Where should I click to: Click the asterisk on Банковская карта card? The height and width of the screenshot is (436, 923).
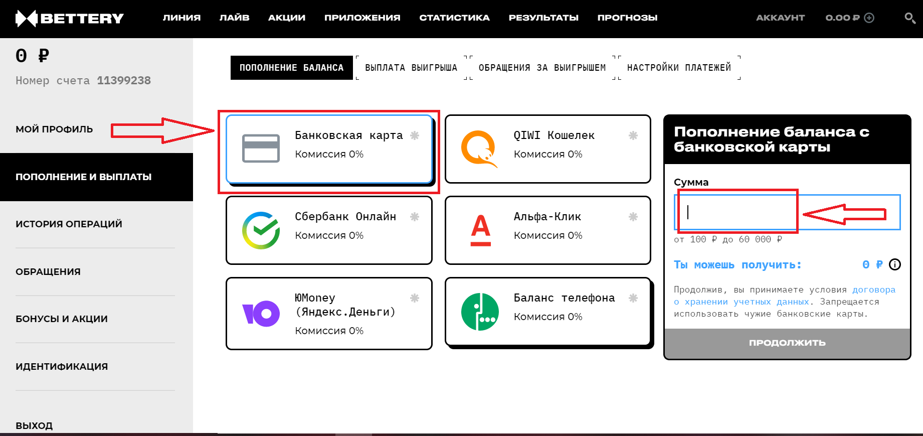coord(415,135)
